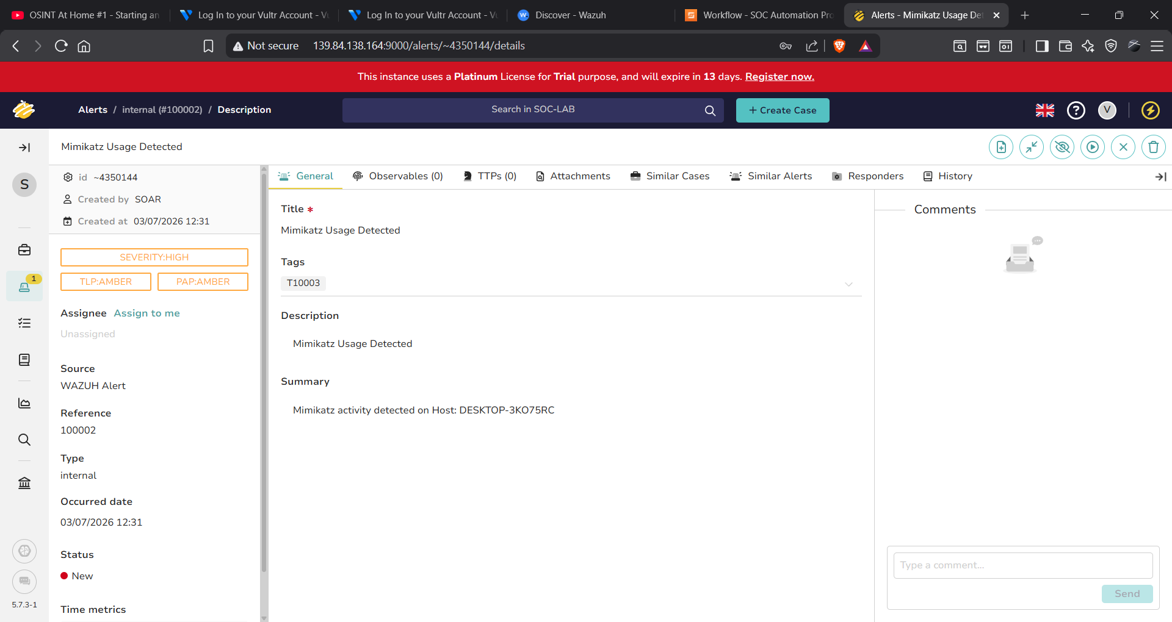The image size is (1172, 622).
Task: Open the Responders tab
Action: tap(868, 176)
